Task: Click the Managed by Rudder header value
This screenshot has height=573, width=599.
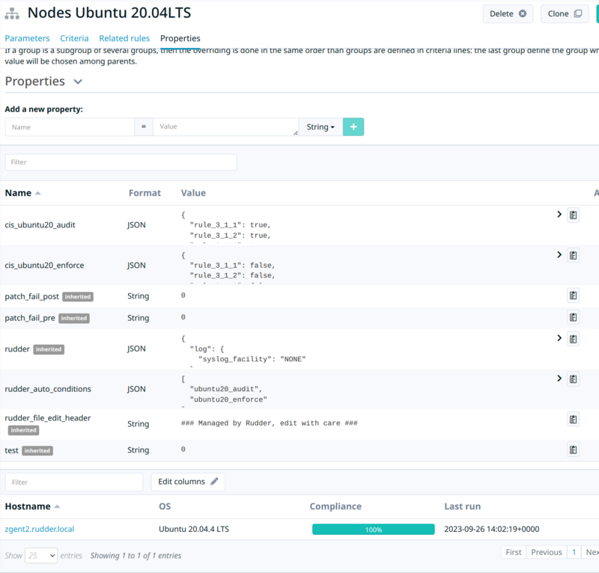Action: [270, 423]
